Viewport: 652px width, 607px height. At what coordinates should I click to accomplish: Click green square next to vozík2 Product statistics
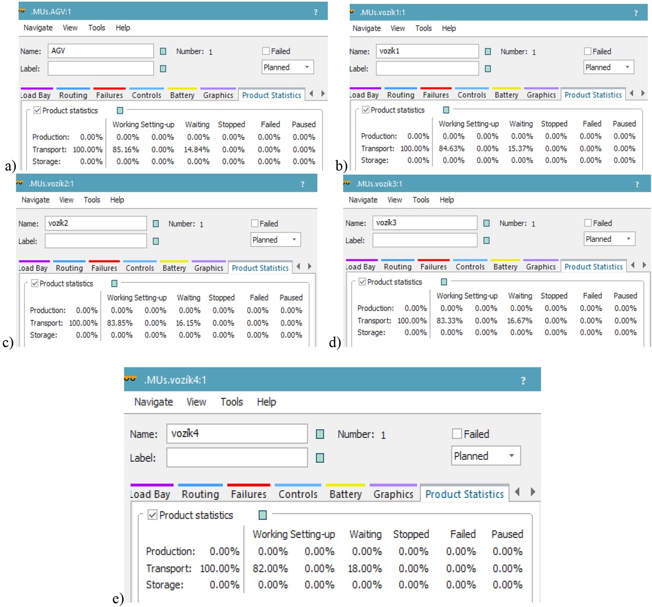pos(115,283)
